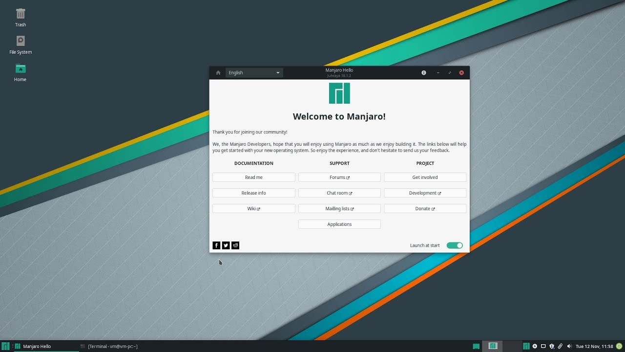Open the English language dropdown

point(254,73)
